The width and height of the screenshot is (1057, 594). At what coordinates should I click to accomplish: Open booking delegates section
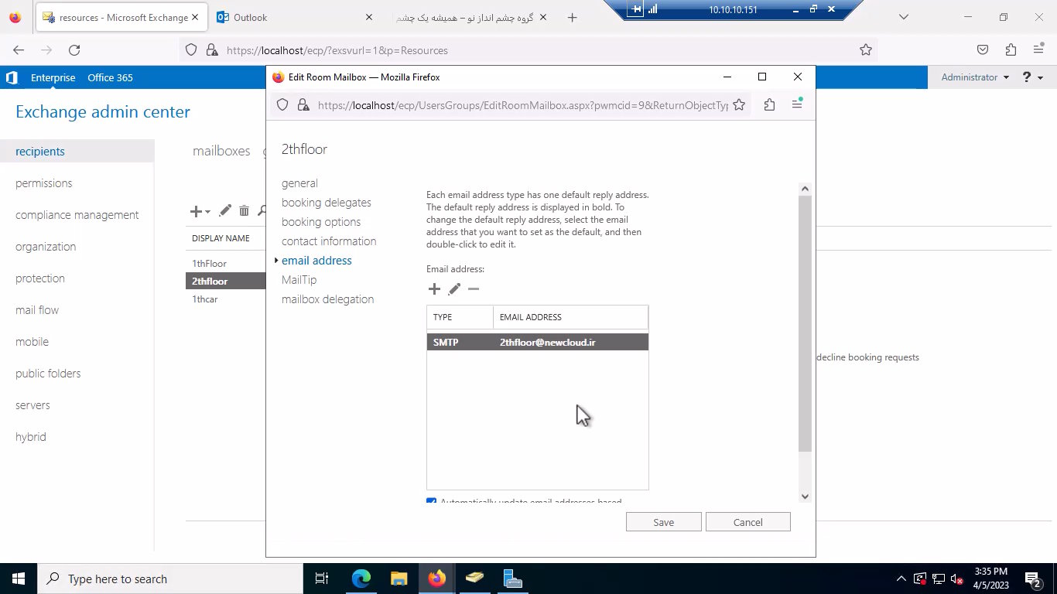coord(327,203)
